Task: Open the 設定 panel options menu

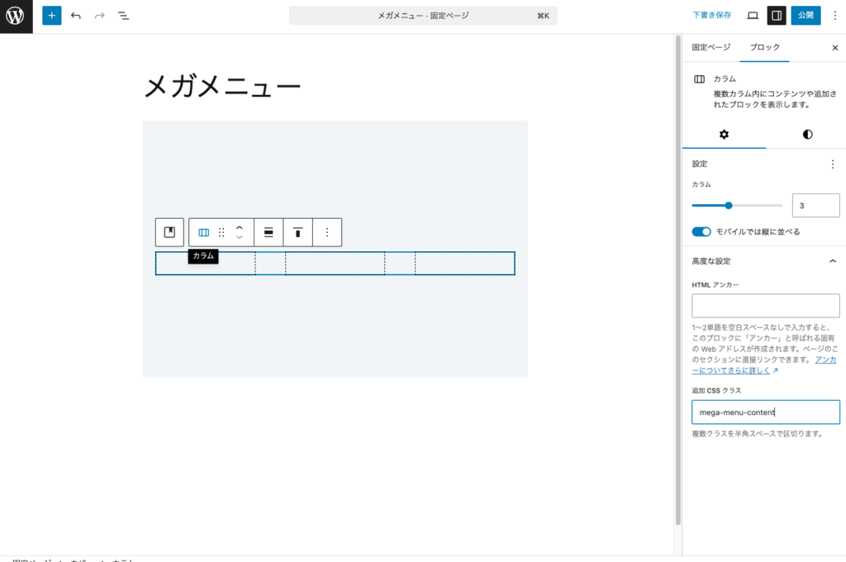Action: click(x=833, y=164)
